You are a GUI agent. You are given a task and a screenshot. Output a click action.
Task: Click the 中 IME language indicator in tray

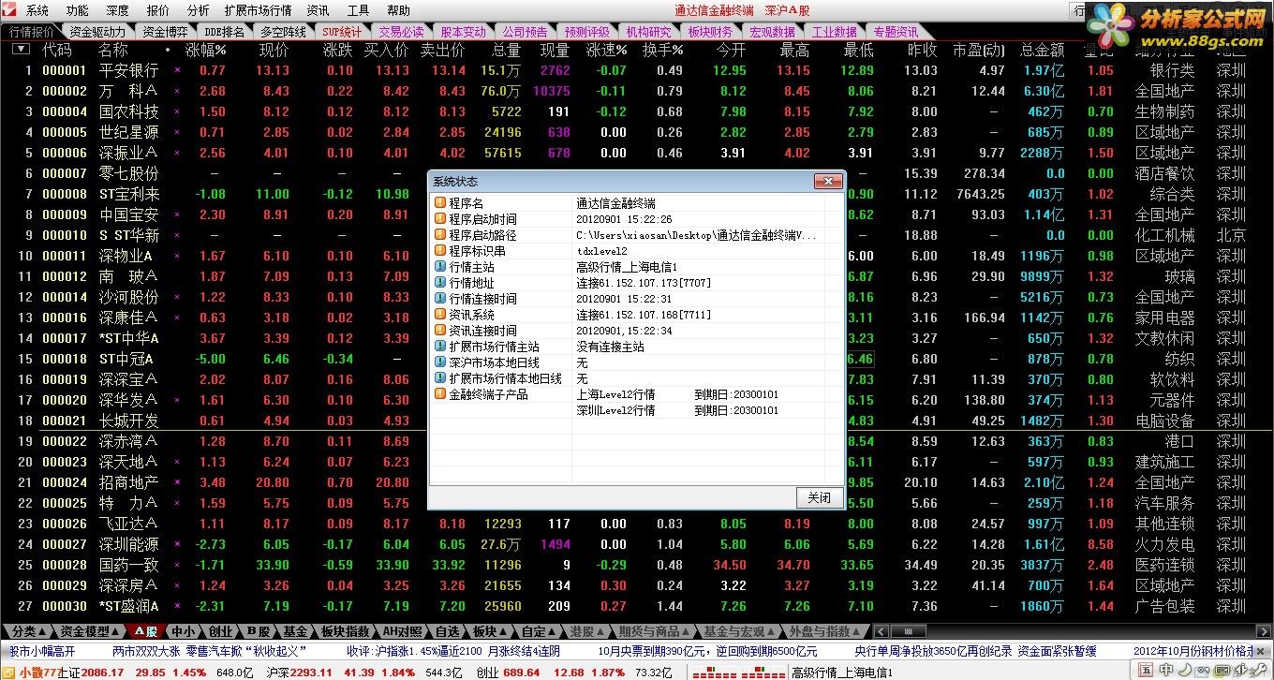(x=1167, y=671)
